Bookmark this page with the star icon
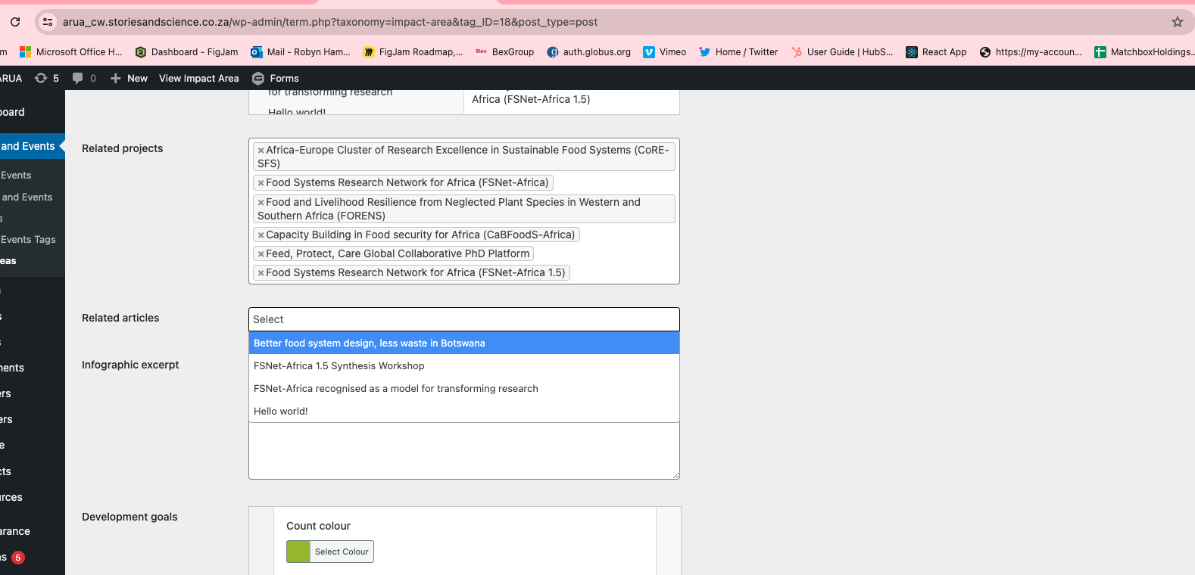The height and width of the screenshot is (575, 1195). [1177, 22]
